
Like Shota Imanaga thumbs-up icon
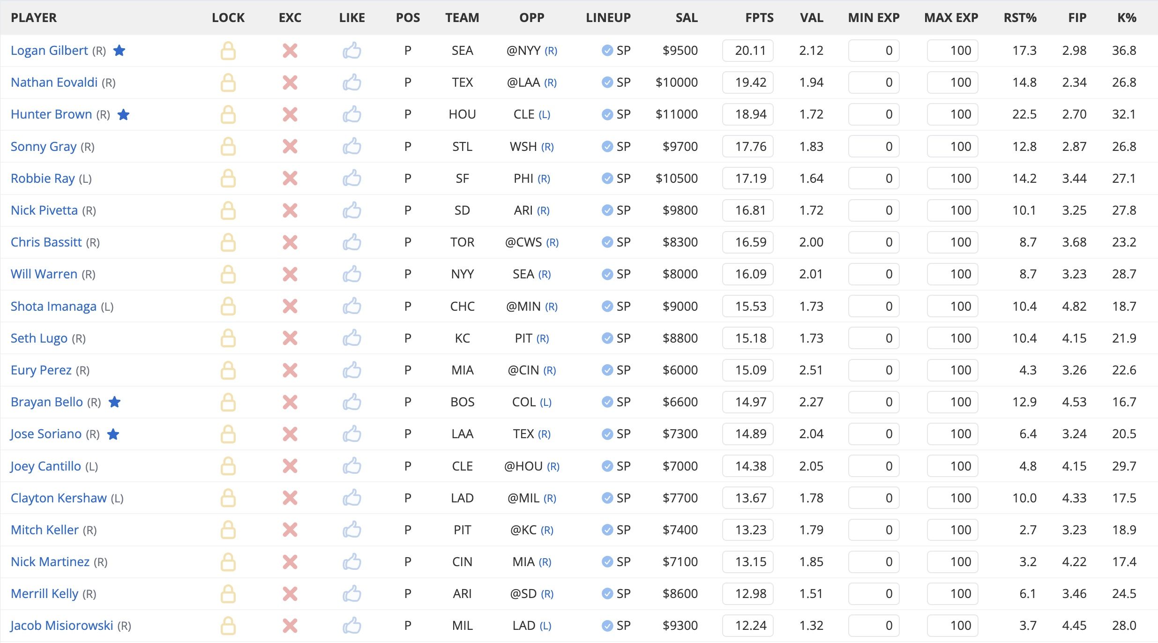click(x=352, y=307)
